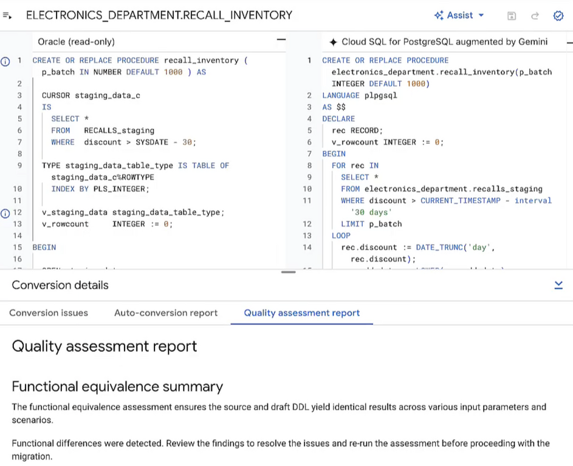Collapse the Conversion details panel

pos(558,285)
